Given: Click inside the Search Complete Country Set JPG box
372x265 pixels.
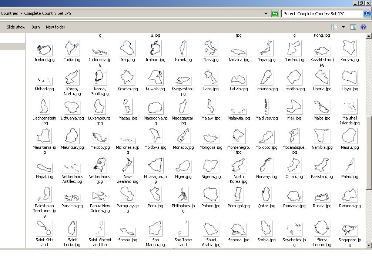Looking at the screenshot, I should coord(320,13).
